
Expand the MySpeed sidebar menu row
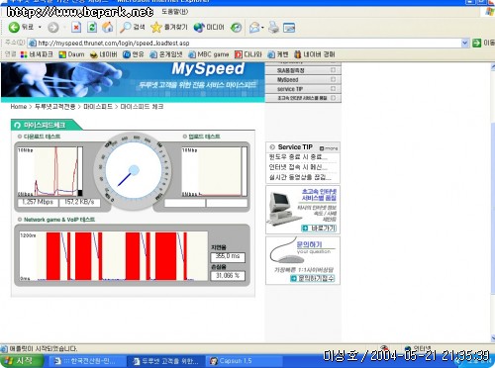click(303, 79)
